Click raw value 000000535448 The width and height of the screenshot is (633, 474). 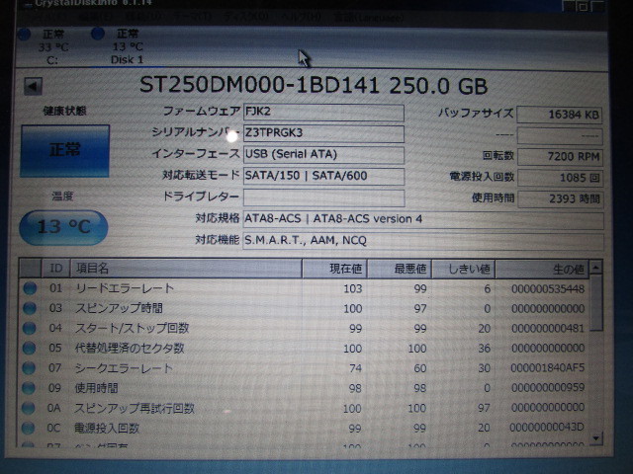click(x=548, y=289)
